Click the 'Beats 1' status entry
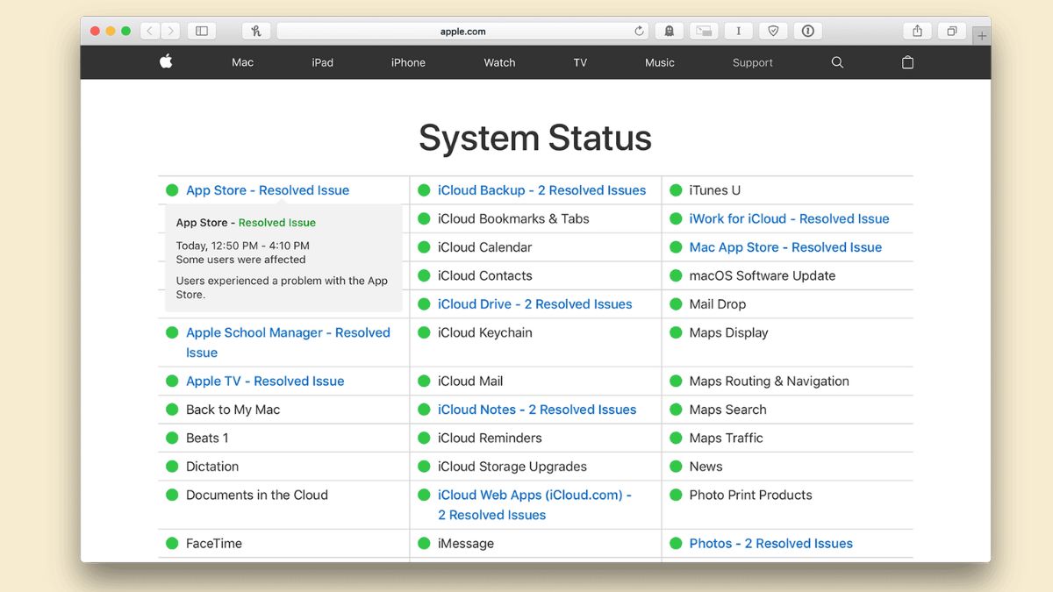Image resolution: width=1053 pixels, height=592 pixels. click(x=207, y=439)
